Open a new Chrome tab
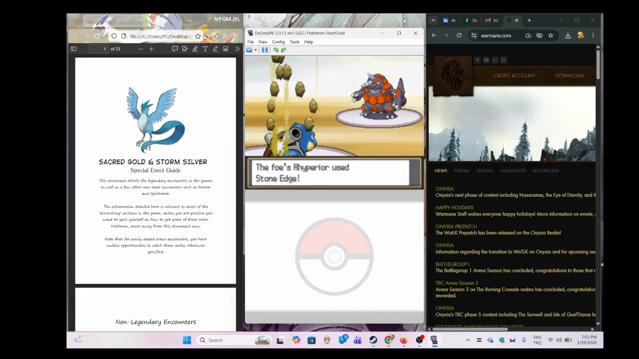The image size is (639, 359). (529, 20)
